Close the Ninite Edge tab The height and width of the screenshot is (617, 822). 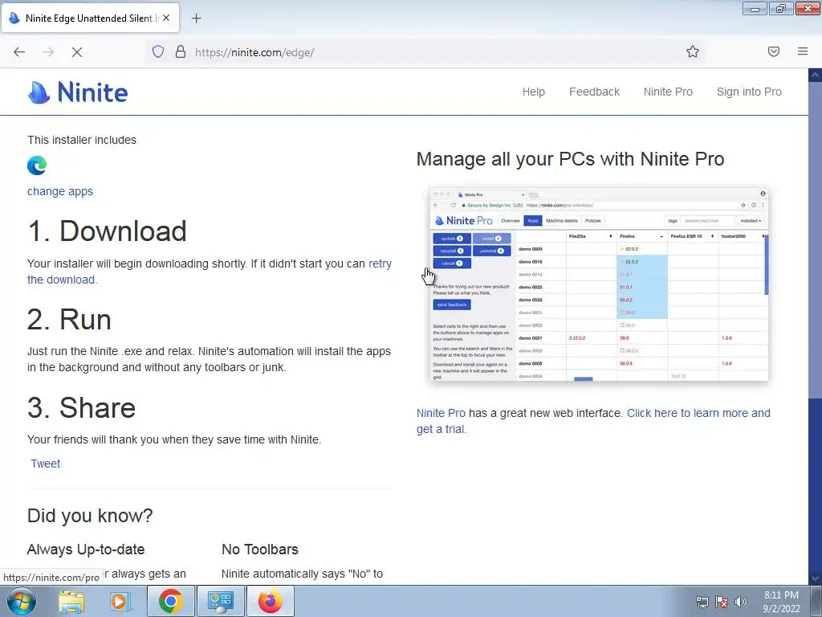166,18
